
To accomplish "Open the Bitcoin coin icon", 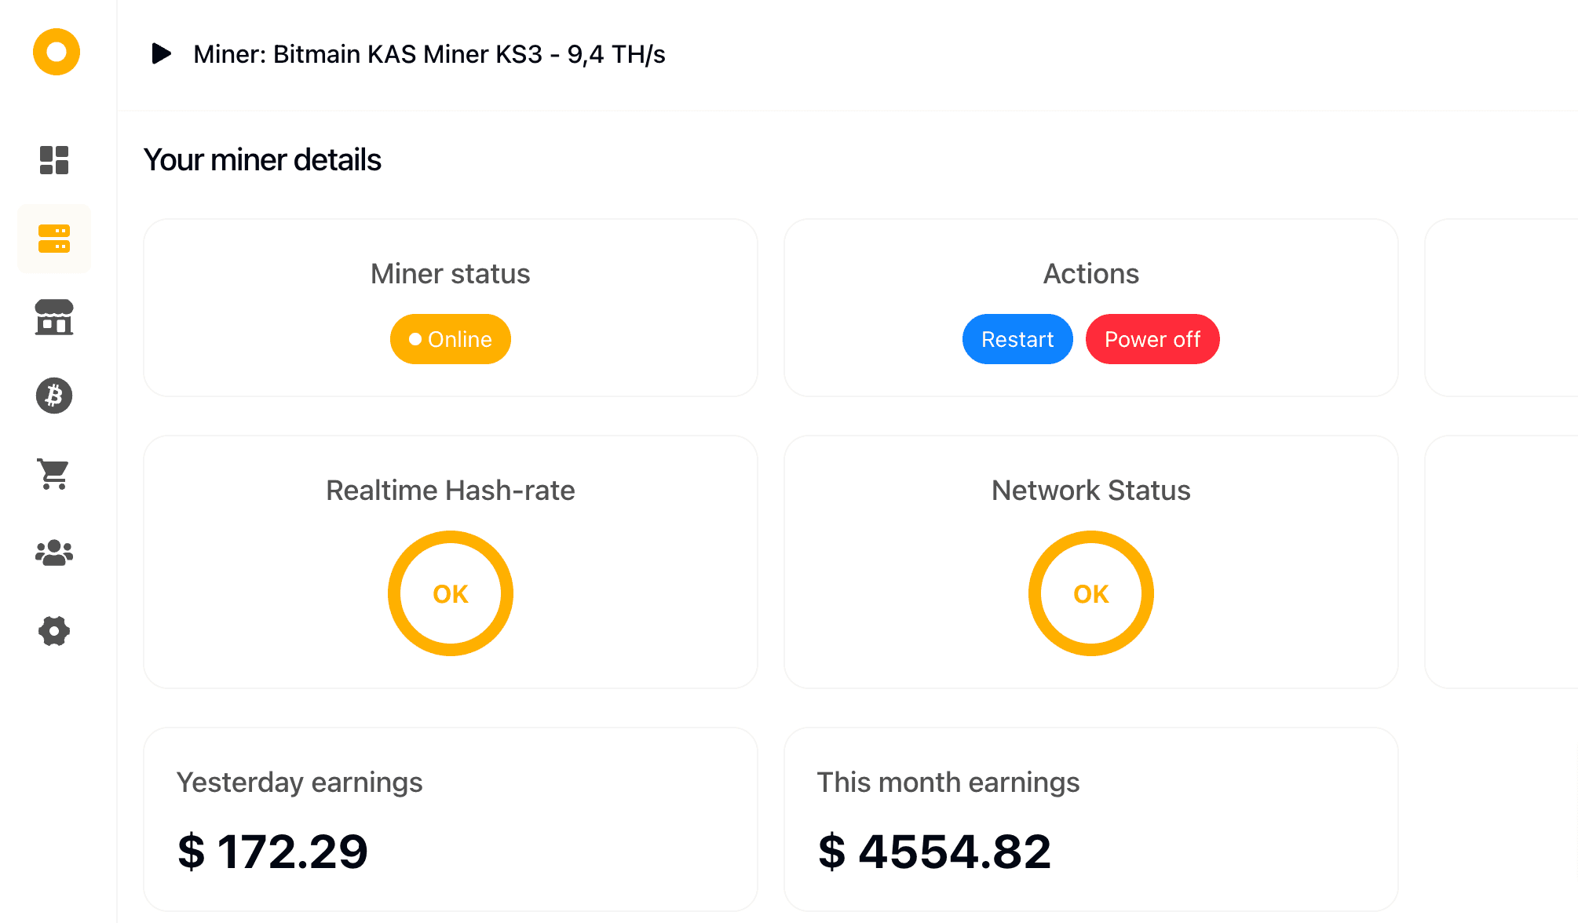I will 54,396.
